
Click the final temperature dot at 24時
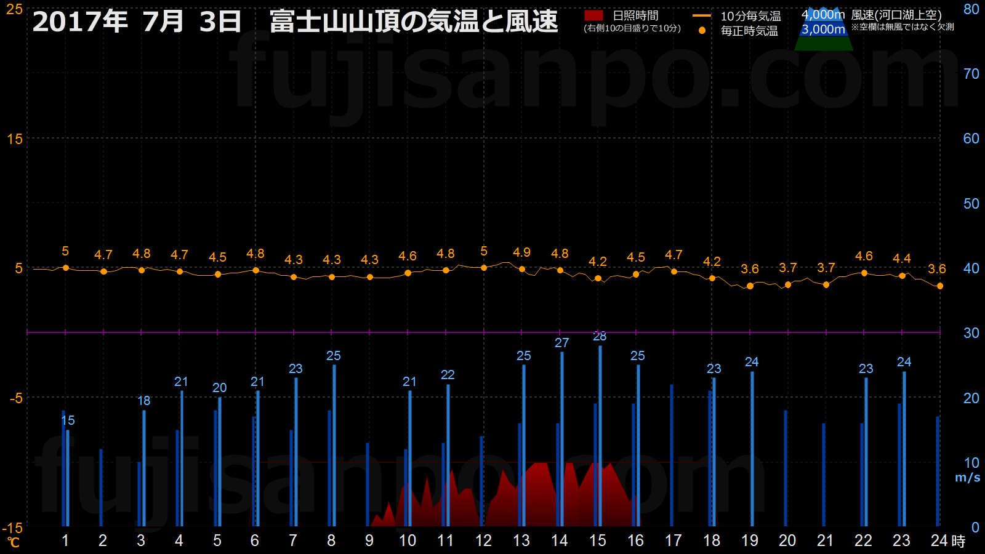(x=940, y=286)
